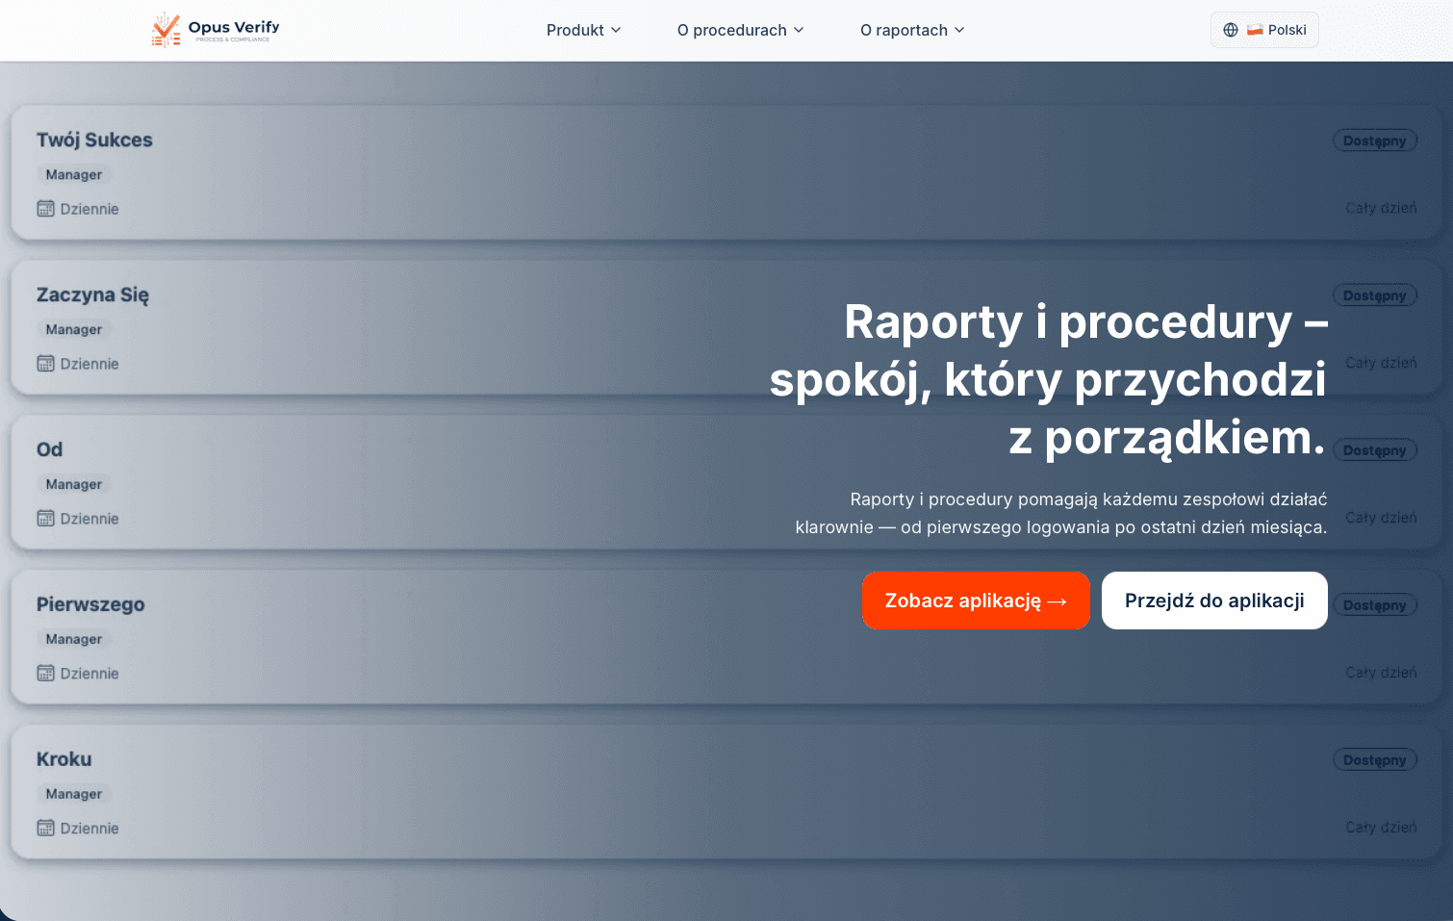This screenshot has height=921, width=1453.
Task: Click the calendar icon in Od card
Action: point(45,519)
